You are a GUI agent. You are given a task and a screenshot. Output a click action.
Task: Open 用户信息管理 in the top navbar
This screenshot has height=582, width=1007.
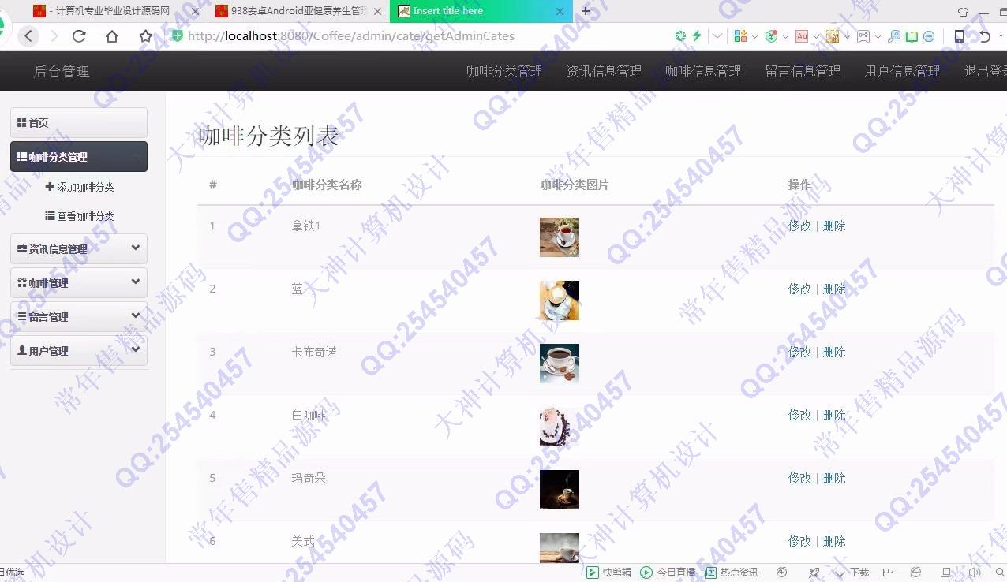pyautogui.click(x=902, y=71)
